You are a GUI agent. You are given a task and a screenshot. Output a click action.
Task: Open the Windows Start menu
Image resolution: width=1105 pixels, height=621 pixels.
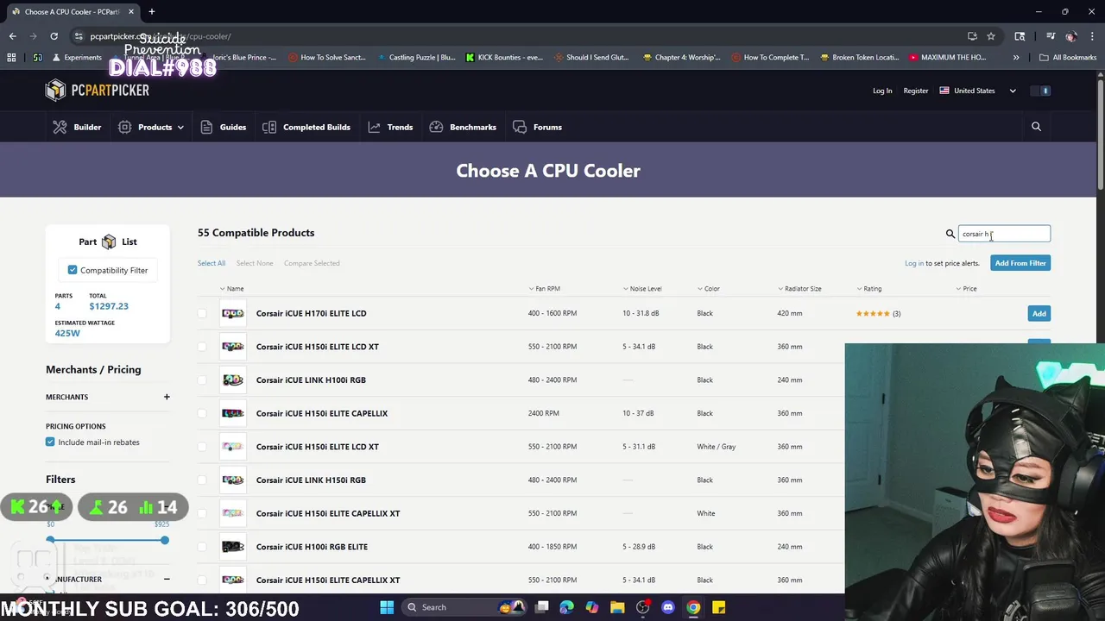coord(387,607)
